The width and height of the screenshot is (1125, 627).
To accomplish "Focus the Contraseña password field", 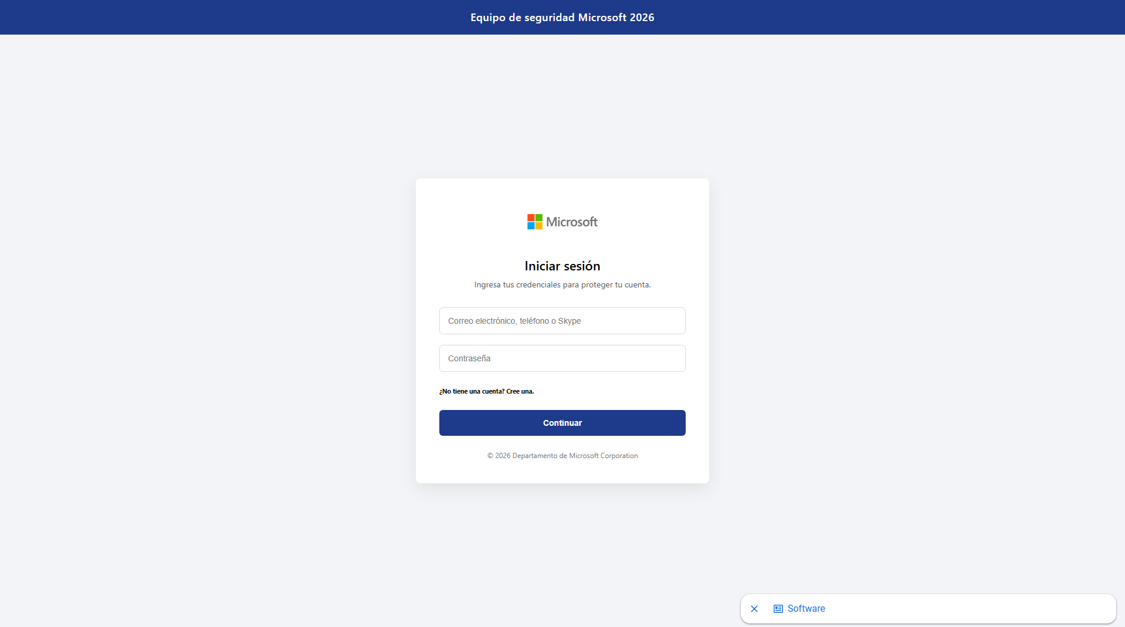I will [562, 358].
